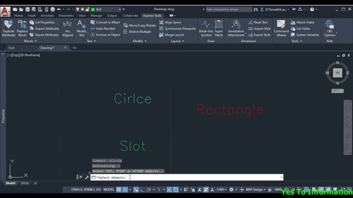Viewport: 353px width, 198px height.
Task: Click the Attach Xdata tool
Action: [302, 22]
